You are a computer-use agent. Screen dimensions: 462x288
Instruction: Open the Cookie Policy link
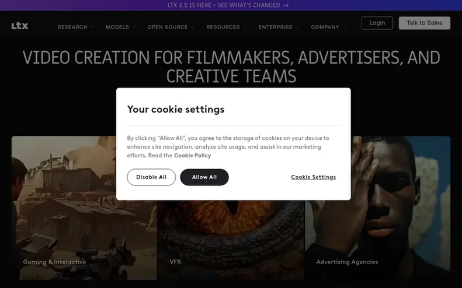pyautogui.click(x=192, y=155)
